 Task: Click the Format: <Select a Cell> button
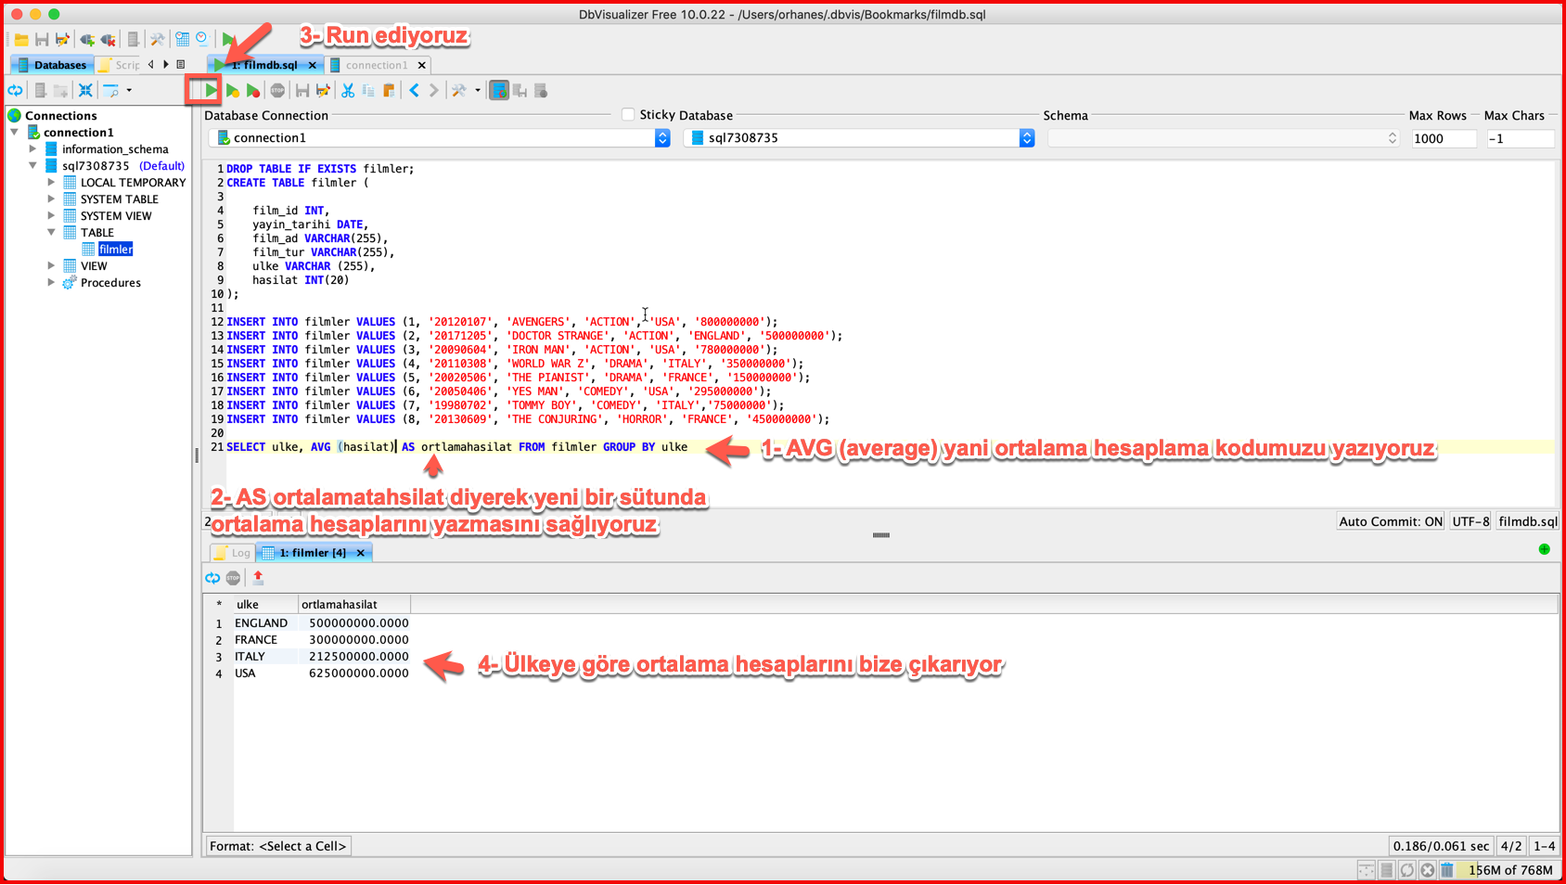278,846
